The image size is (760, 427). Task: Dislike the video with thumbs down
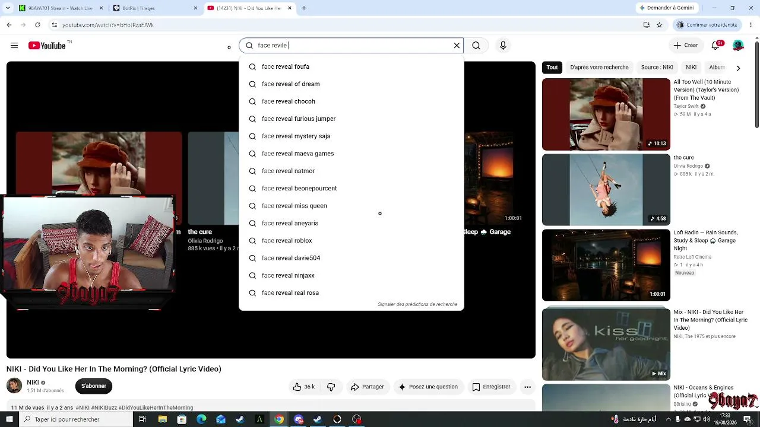(x=331, y=387)
